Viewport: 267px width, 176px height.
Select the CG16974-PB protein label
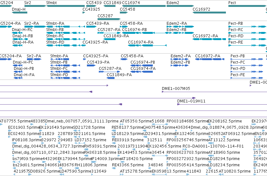click(143, 62)
